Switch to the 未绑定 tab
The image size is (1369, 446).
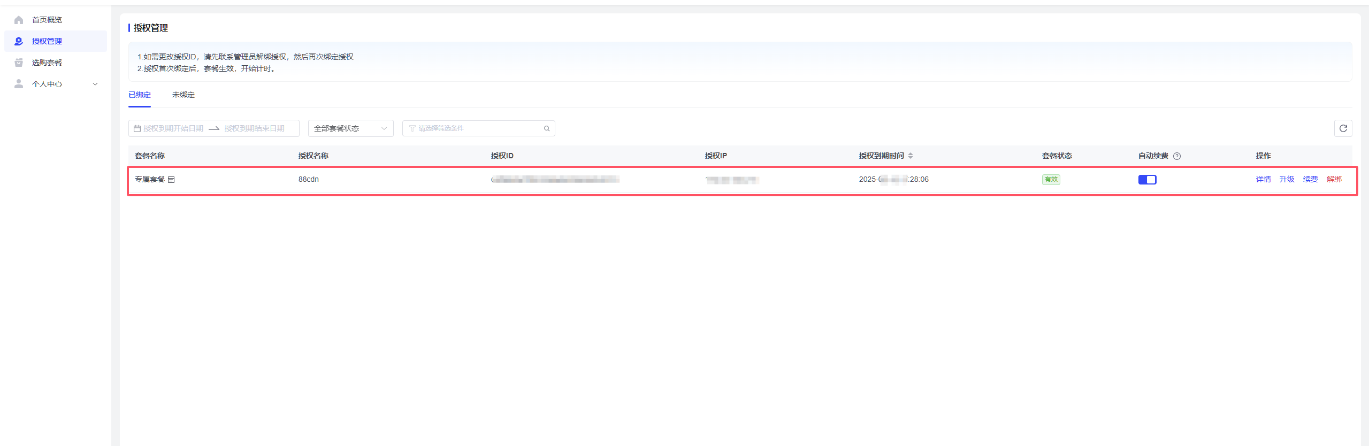[183, 95]
